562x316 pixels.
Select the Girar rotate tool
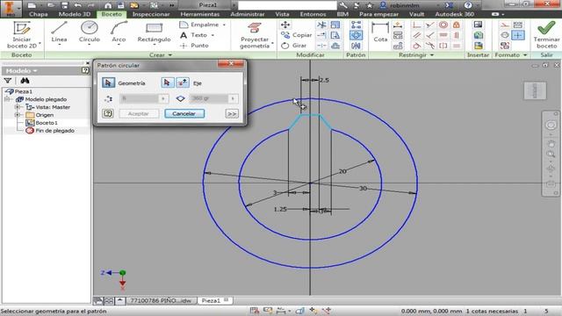[x=294, y=46]
